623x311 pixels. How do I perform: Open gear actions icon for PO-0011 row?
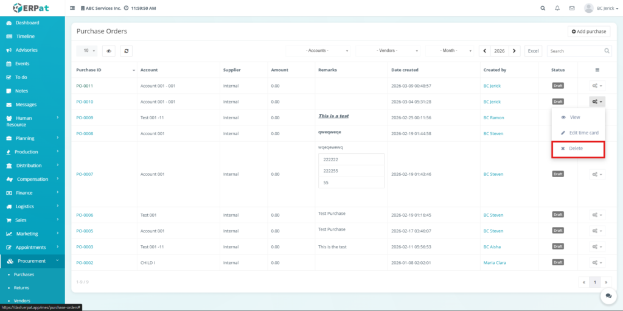tap(597, 86)
